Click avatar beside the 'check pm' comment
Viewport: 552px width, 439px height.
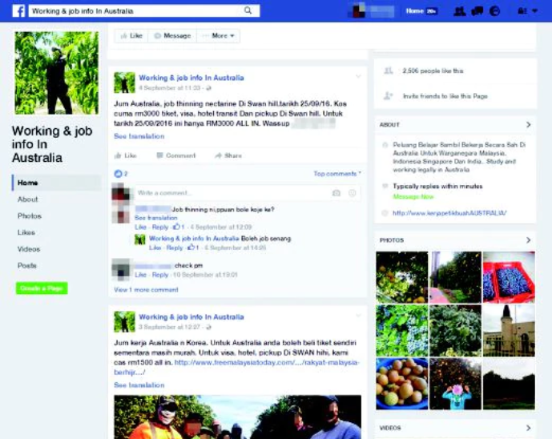pos(121,269)
